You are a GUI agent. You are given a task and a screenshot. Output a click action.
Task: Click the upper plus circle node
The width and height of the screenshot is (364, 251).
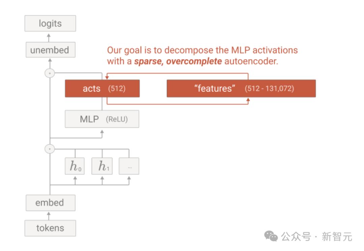(50, 73)
